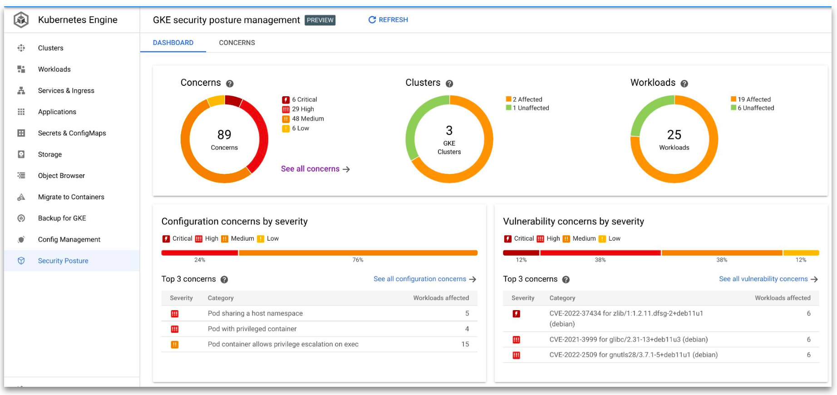Click the 6 Unaffected workloads legend entry

(753, 108)
